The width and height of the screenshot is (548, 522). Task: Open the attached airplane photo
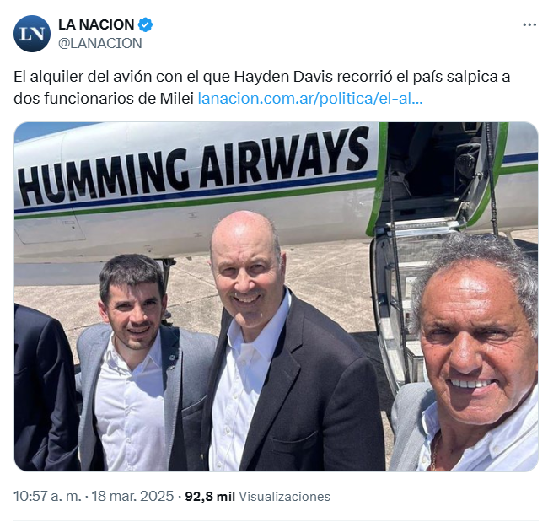click(276, 297)
